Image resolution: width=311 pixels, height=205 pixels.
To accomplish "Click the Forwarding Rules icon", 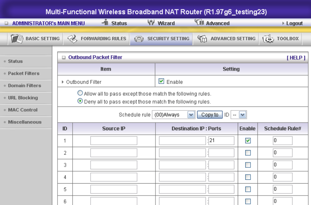I will click(72, 39).
